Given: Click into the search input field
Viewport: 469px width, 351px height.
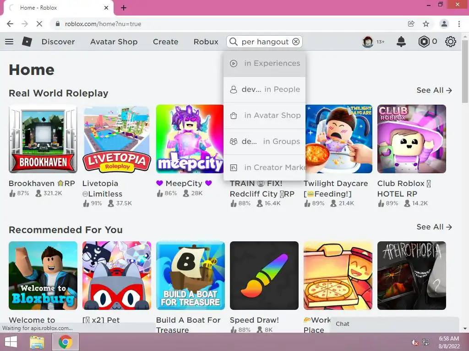Looking at the screenshot, I should coord(265,42).
